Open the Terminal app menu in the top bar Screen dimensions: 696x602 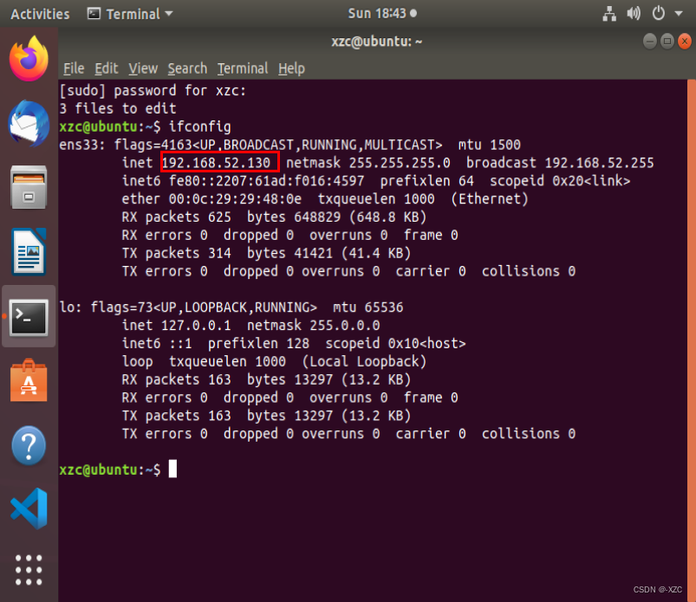128,13
